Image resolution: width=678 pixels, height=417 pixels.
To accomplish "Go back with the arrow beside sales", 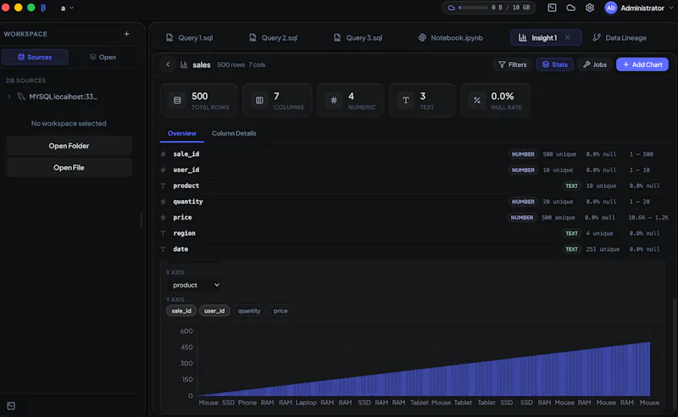I will point(168,64).
